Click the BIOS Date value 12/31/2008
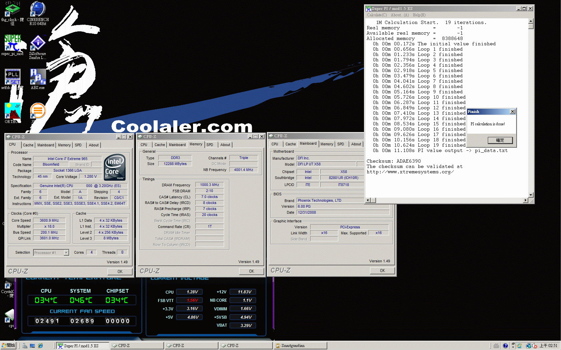The image size is (561, 350). tap(343, 212)
